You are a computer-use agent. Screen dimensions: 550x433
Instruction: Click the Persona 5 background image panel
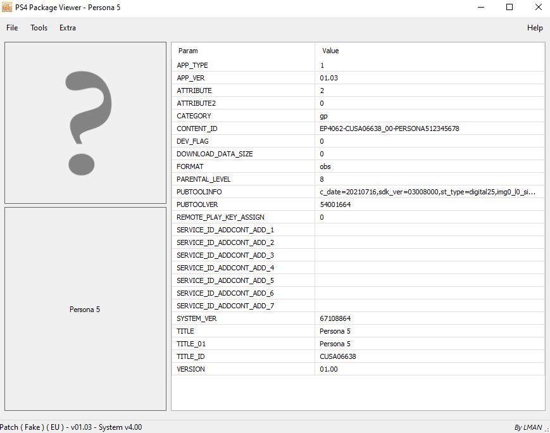point(85,309)
